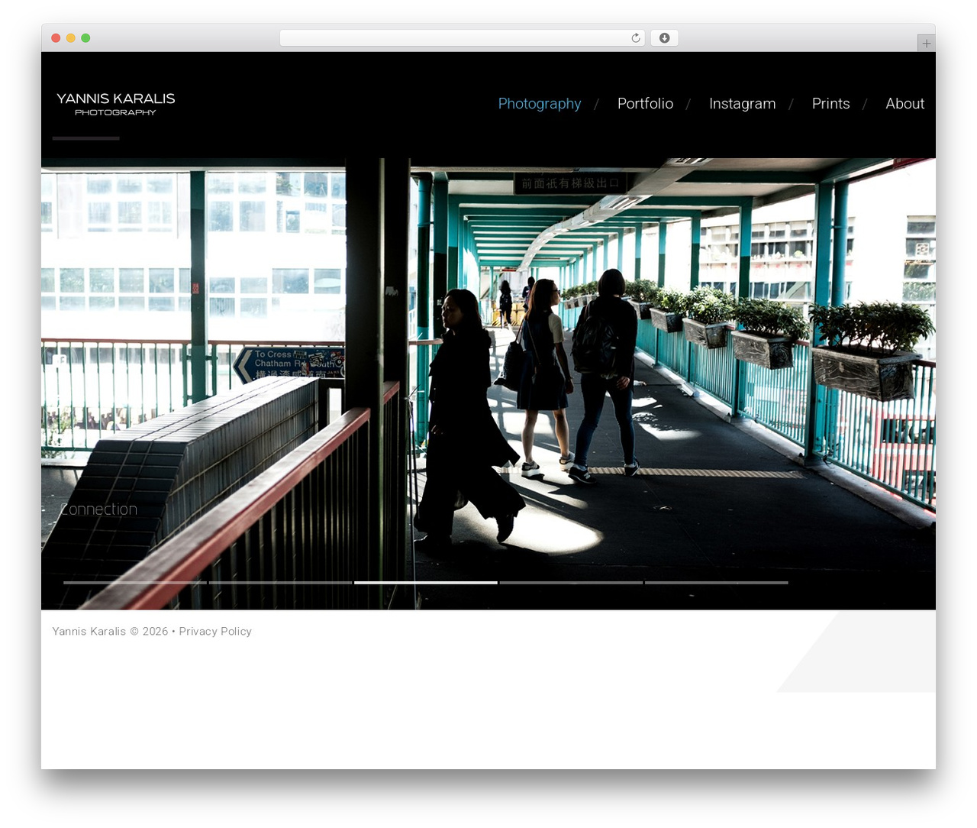Open the Instagram nav link
The height and width of the screenshot is (828, 977).
tap(742, 103)
